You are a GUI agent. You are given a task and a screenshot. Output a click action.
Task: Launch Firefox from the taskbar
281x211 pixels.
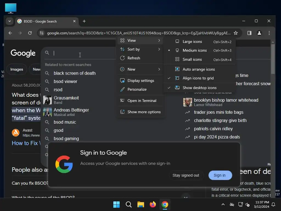153,204
